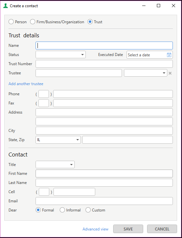This screenshot has height=238, width=182.
Task: Click the Phone area code box
Action: click(44, 94)
